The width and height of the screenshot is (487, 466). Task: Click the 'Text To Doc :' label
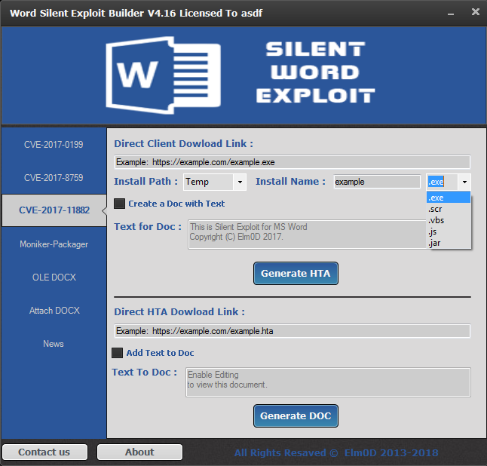click(x=145, y=372)
